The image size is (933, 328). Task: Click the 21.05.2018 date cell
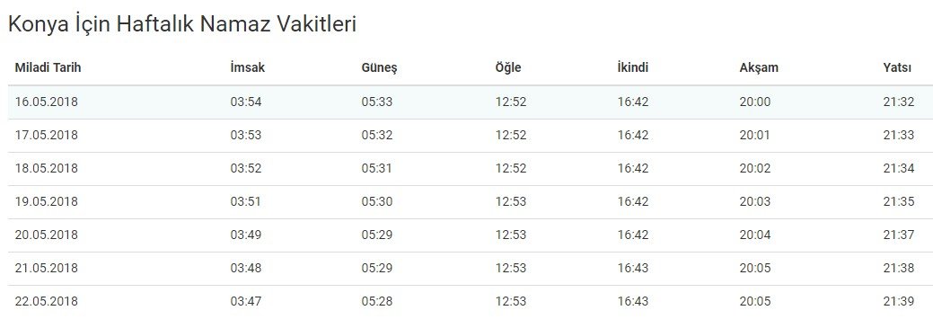47,269
